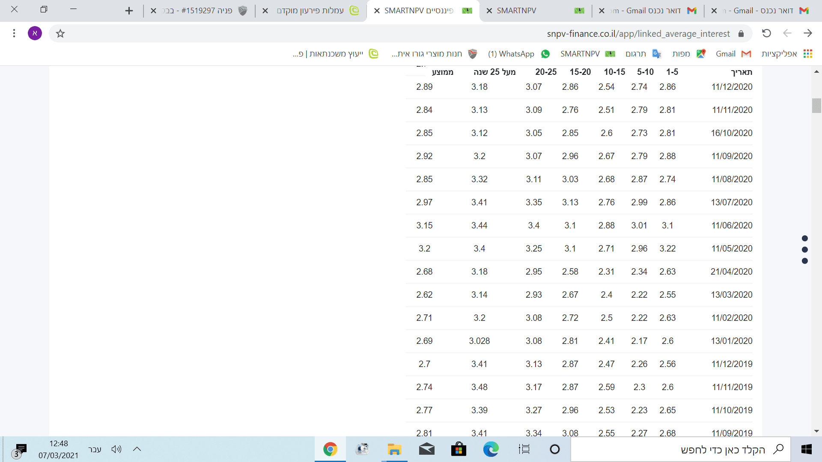Click the bookmark star icon
The image size is (822, 462).
click(x=60, y=33)
